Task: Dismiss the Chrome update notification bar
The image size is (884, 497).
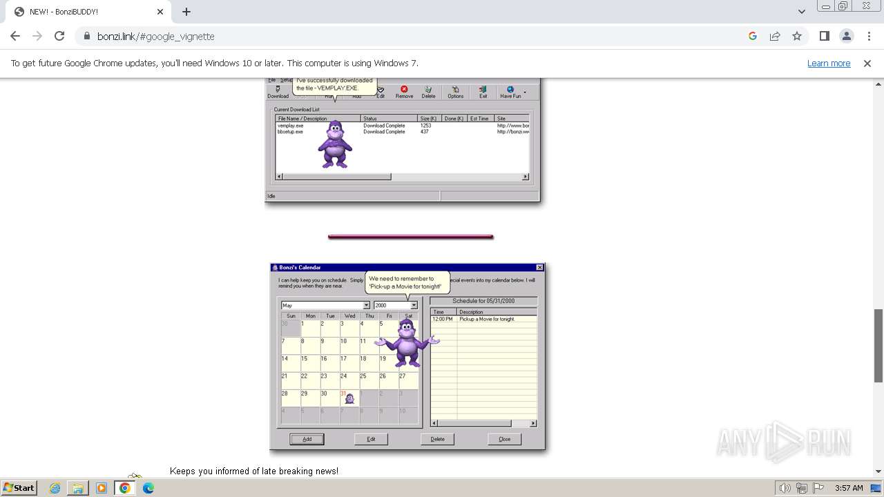Action: (867, 64)
